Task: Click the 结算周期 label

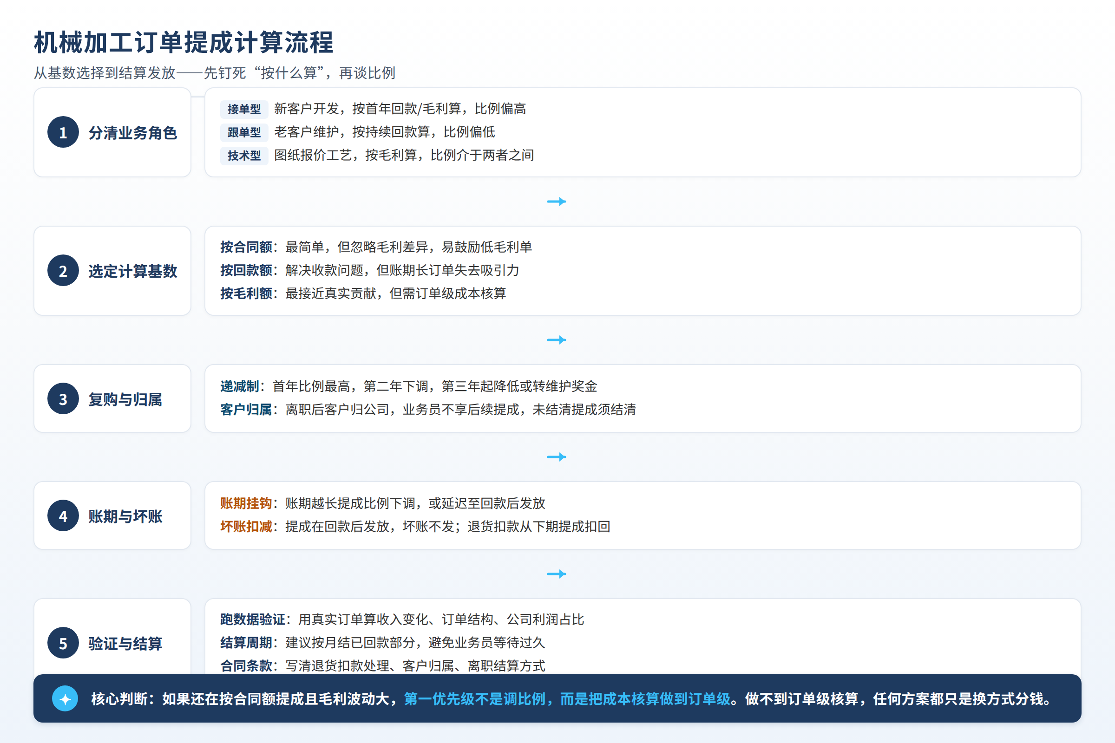Action: [x=246, y=643]
